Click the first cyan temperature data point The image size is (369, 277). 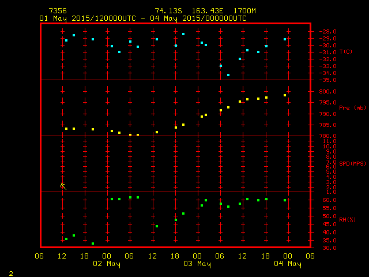pyautogui.click(x=66, y=40)
